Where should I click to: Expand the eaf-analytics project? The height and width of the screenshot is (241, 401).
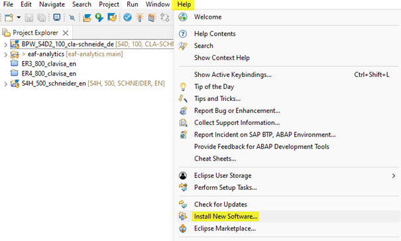pyautogui.click(x=5, y=54)
